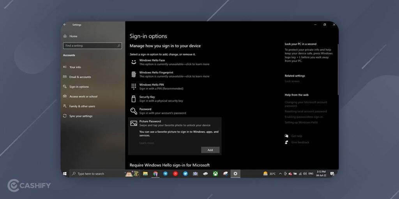Open File Explorer from the taskbar
The image size is (399, 199).
pyautogui.click(x=145, y=174)
